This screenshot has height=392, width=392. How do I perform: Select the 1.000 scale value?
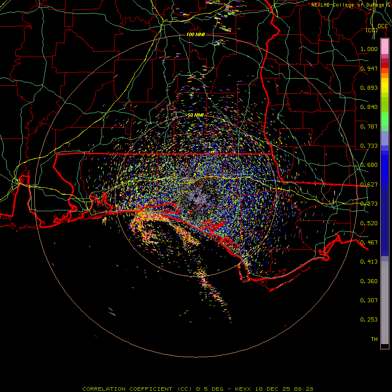(x=369, y=49)
